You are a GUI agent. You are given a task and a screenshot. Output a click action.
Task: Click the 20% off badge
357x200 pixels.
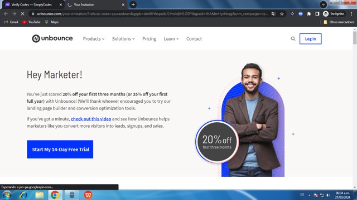point(217,142)
